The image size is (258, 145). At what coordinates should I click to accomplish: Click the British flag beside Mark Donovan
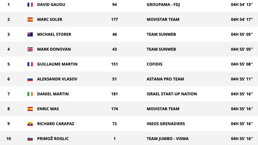[x=30, y=49]
